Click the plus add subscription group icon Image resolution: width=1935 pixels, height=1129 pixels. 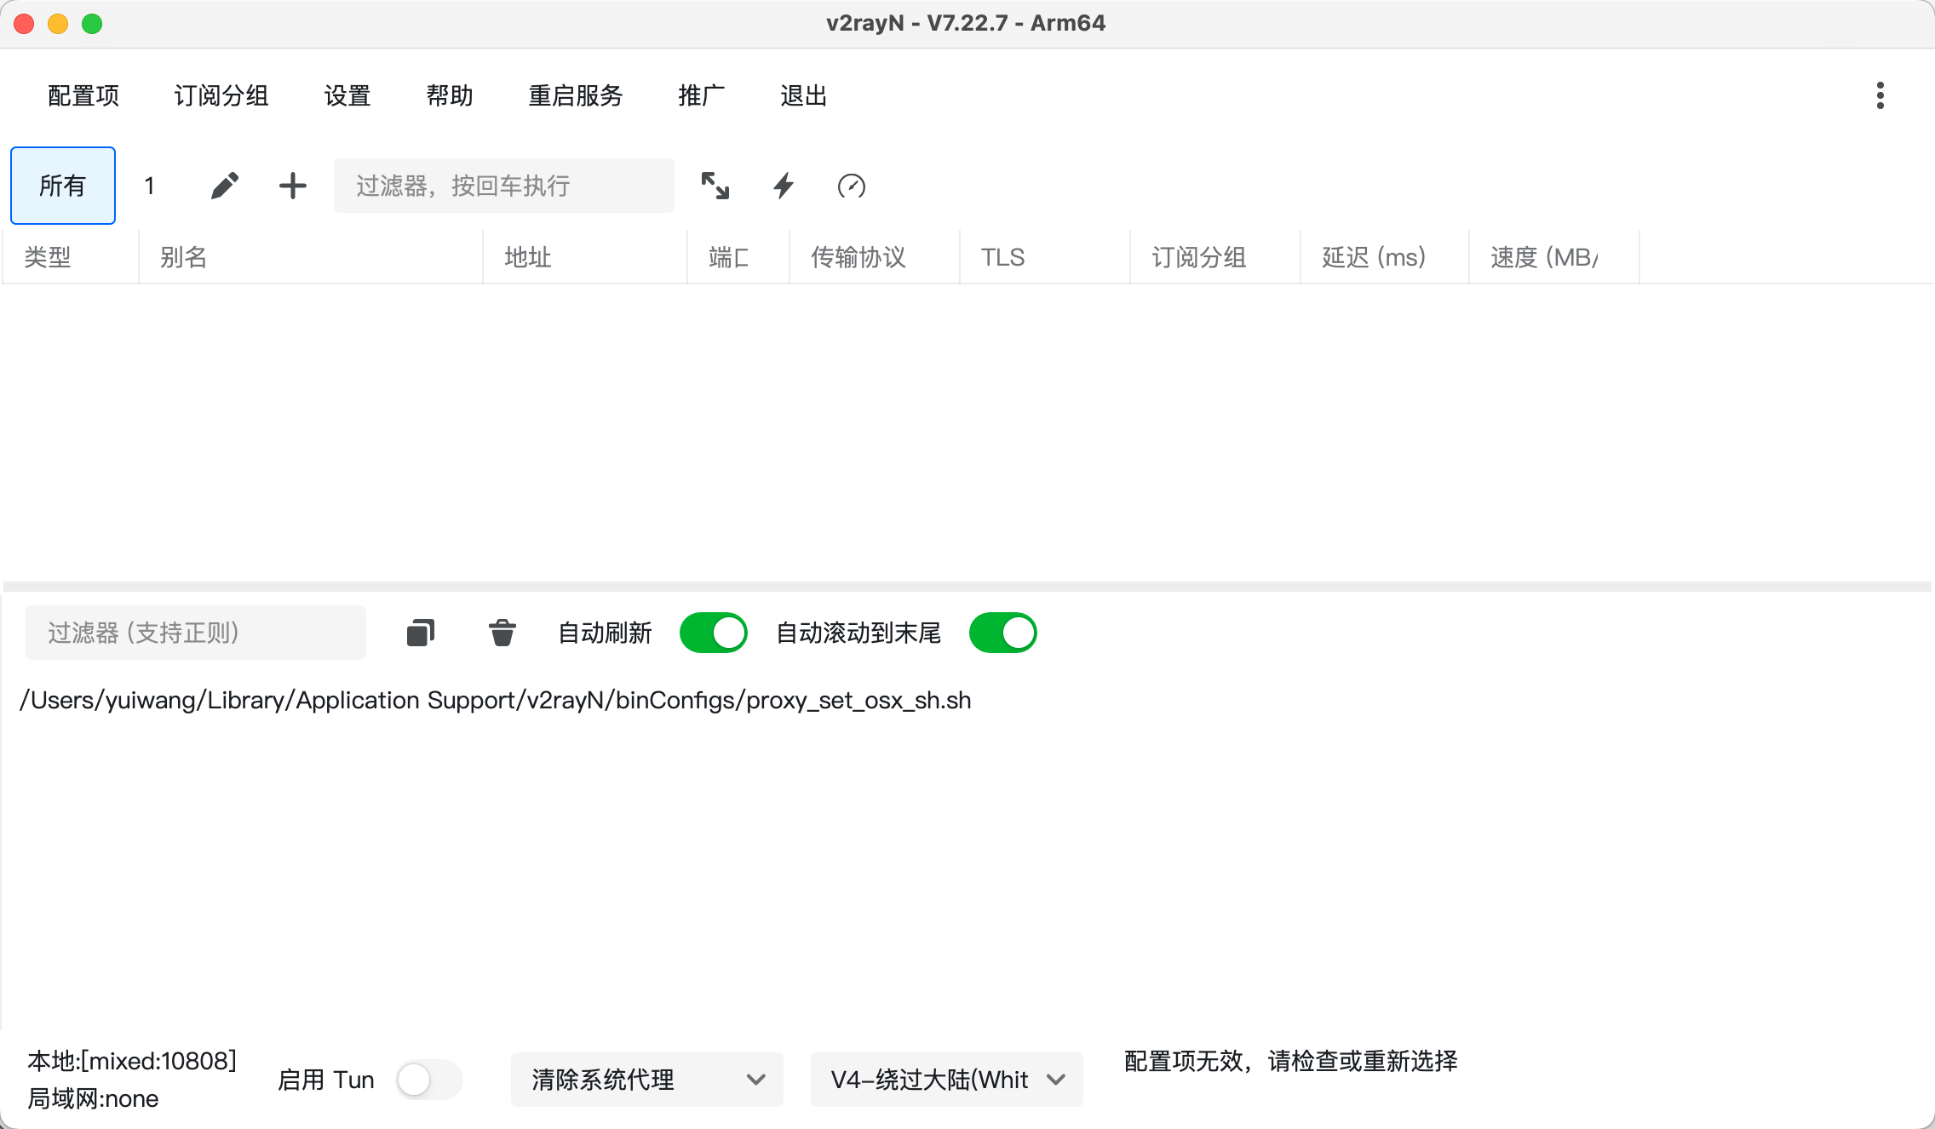pos(293,186)
